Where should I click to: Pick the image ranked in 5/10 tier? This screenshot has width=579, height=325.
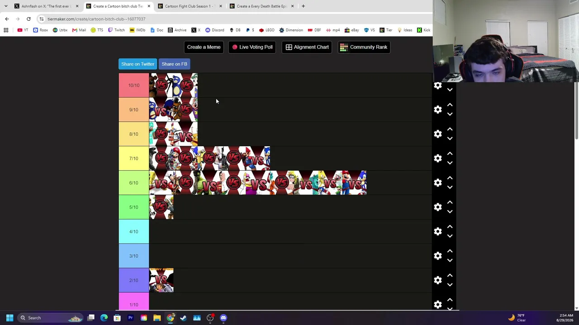pyautogui.click(x=161, y=207)
